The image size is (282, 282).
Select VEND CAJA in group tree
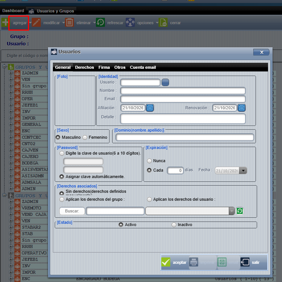34,214
